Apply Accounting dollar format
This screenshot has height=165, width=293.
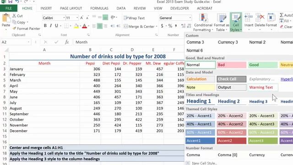pyautogui.click(x=162, y=26)
